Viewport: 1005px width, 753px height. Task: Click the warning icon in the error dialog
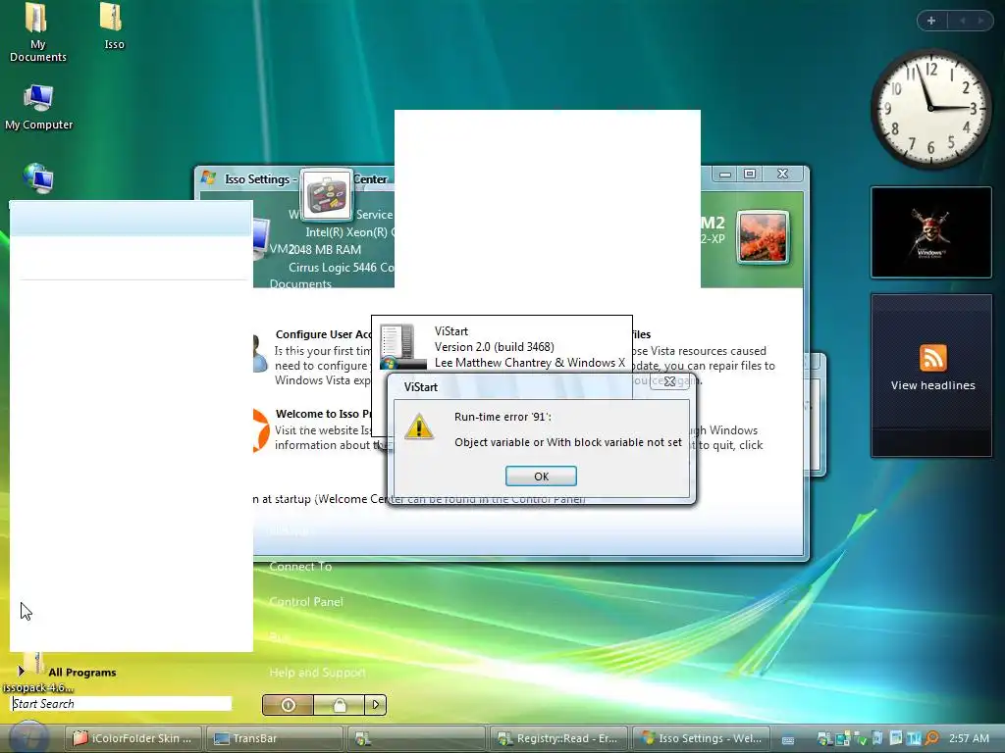point(419,426)
